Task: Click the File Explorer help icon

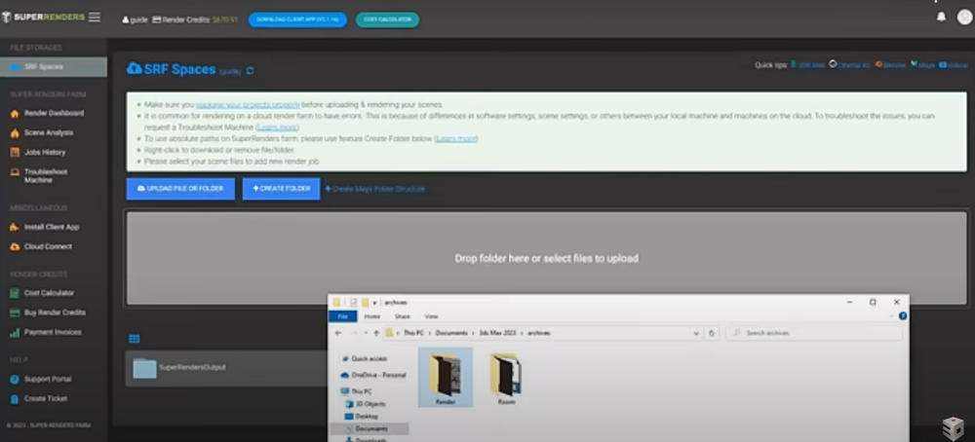Action: [903, 316]
